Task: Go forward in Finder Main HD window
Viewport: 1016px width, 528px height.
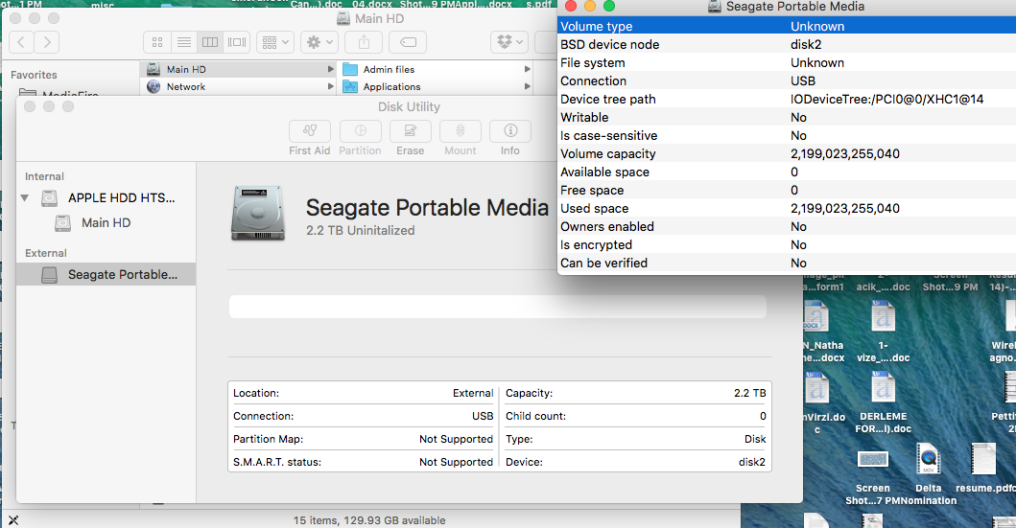Action: [47, 42]
